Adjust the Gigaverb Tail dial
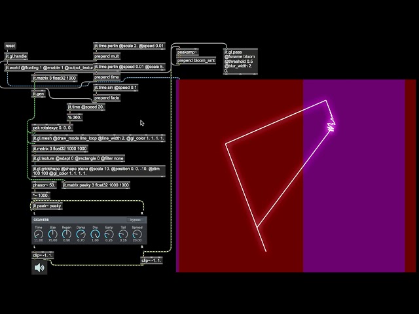Viewport: 419px width, 314px height. point(123,234)
